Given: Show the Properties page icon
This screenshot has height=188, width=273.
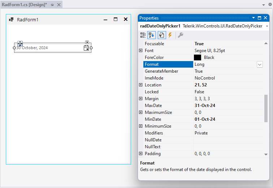Looking at the screenshot, I should click(x=161, y=35).
